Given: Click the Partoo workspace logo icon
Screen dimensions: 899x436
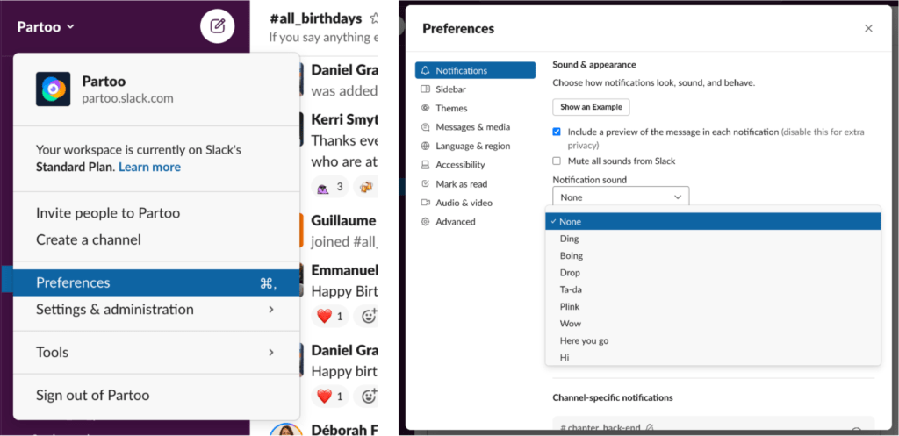Looking at the screenshot, I should pos(53,89).
